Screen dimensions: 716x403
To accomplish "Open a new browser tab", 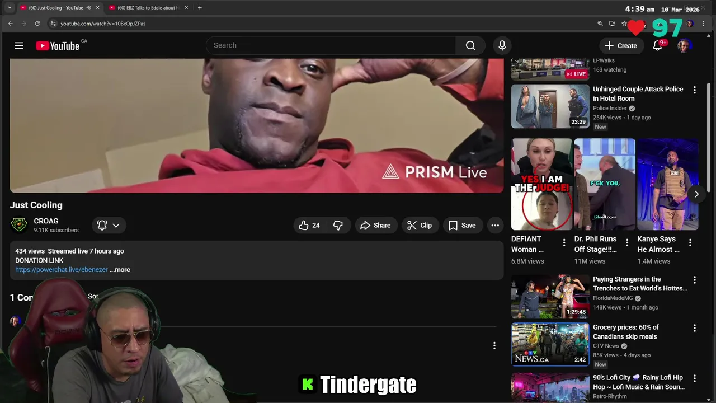I will tap(200, 8).
